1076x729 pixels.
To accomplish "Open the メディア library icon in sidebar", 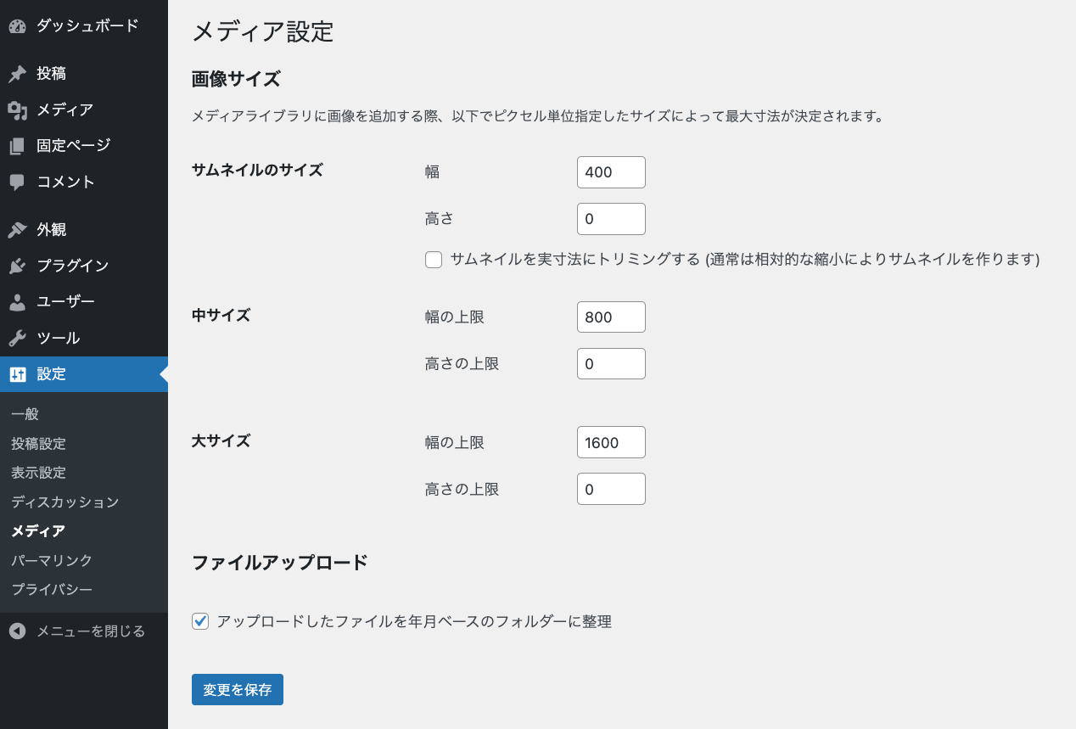I will [x=18, y=109].
